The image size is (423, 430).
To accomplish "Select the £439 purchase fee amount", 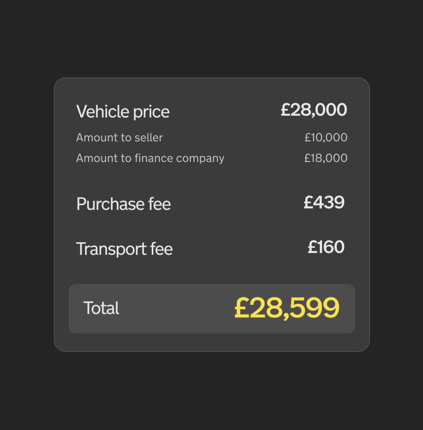I will (x=324, y=202).
